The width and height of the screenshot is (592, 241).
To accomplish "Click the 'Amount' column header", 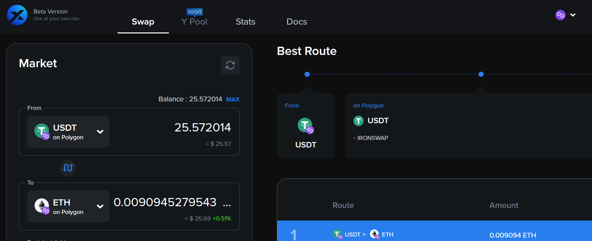I will (504, 205).
